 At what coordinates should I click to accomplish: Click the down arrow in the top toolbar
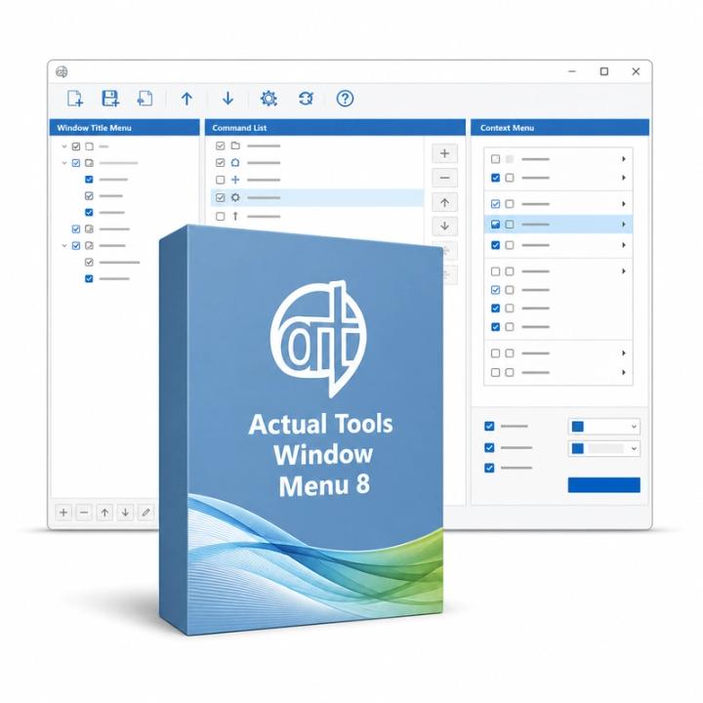click(227, 99)
